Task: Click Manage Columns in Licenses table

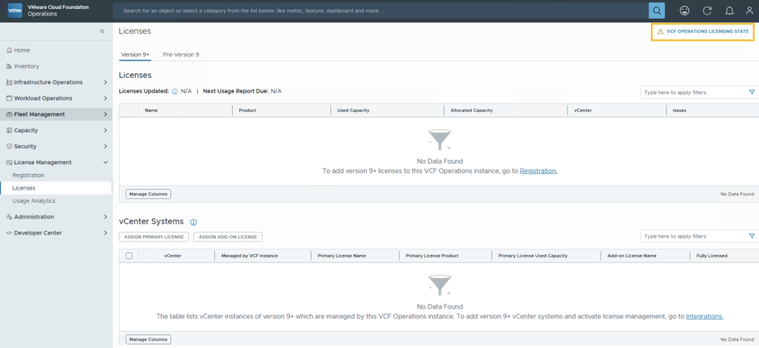Action: click(x=148, y=194)
